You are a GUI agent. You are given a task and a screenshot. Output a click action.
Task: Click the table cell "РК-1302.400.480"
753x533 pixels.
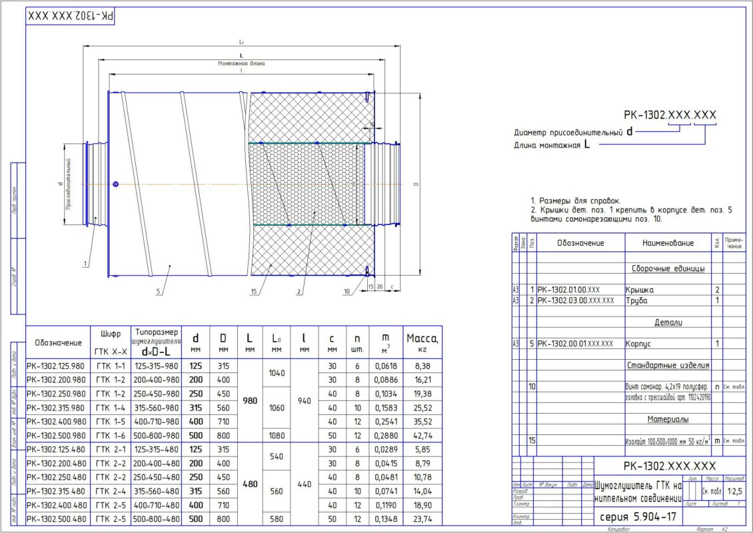(x=56, y=505)
